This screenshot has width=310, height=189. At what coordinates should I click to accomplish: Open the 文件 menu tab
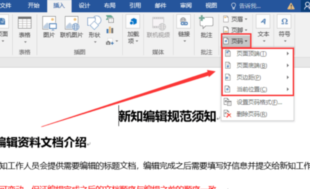click(5, 5)
